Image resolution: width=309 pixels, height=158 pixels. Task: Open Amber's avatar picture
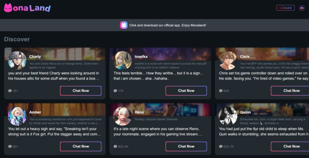tap(17, 116)
